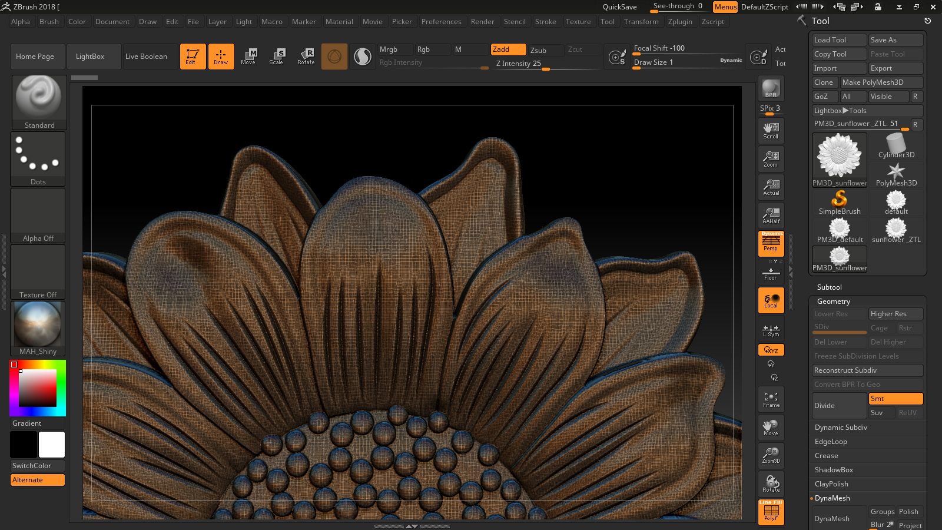This screenshot has width=942, height=530.
Task: Click the Zoom3D icon
Action: pyautogui.click(x=771, y=456)
